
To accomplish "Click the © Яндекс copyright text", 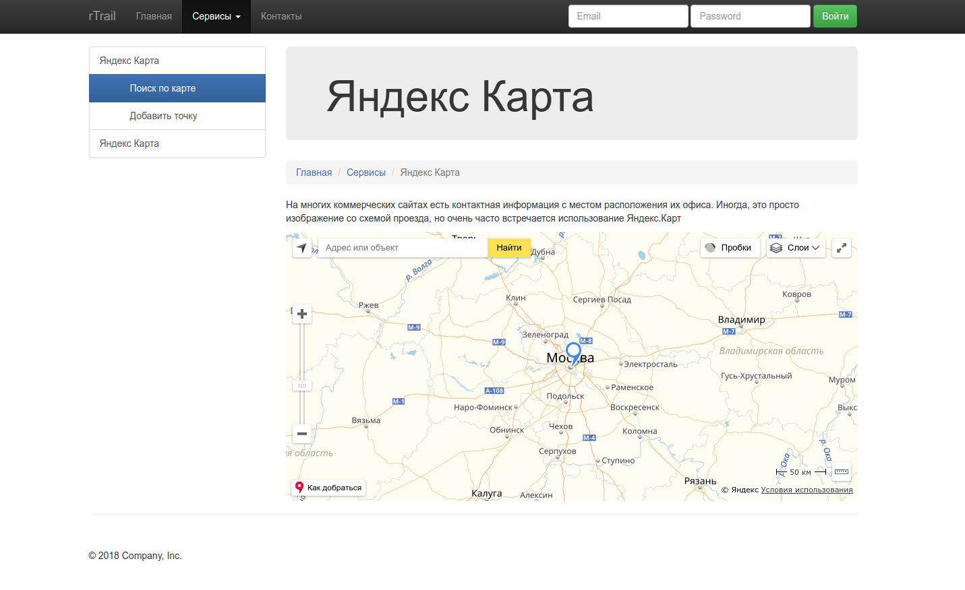I will pyautogui.click(x=740, y=490).
